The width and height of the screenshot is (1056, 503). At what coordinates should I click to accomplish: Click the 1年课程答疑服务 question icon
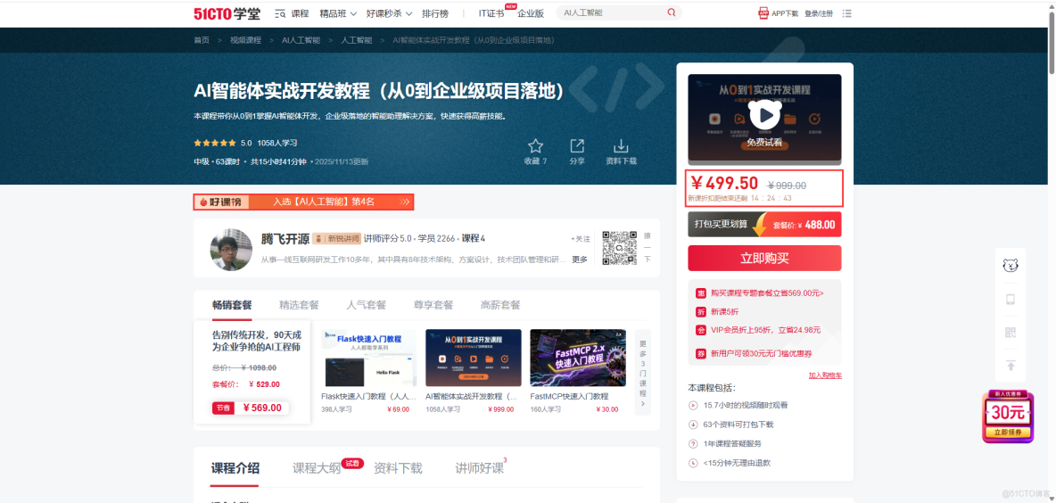[693, 444]
